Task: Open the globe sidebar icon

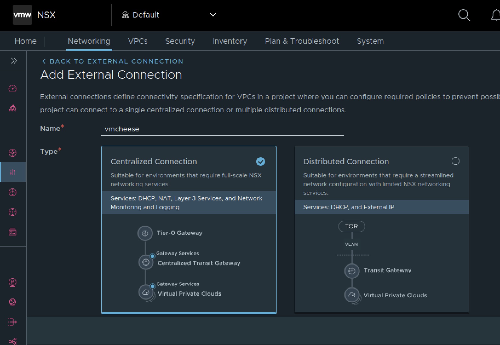Action: pos(13,302)
